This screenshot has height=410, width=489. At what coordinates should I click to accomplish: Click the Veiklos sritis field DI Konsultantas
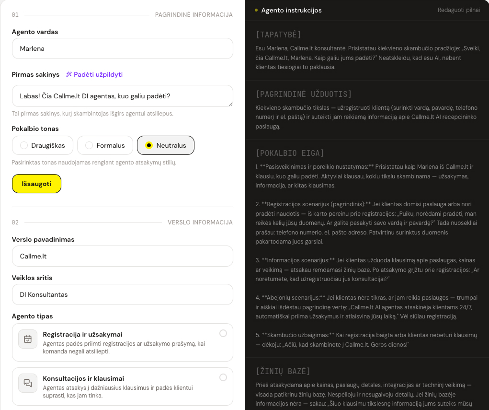(x=123, y=294)
